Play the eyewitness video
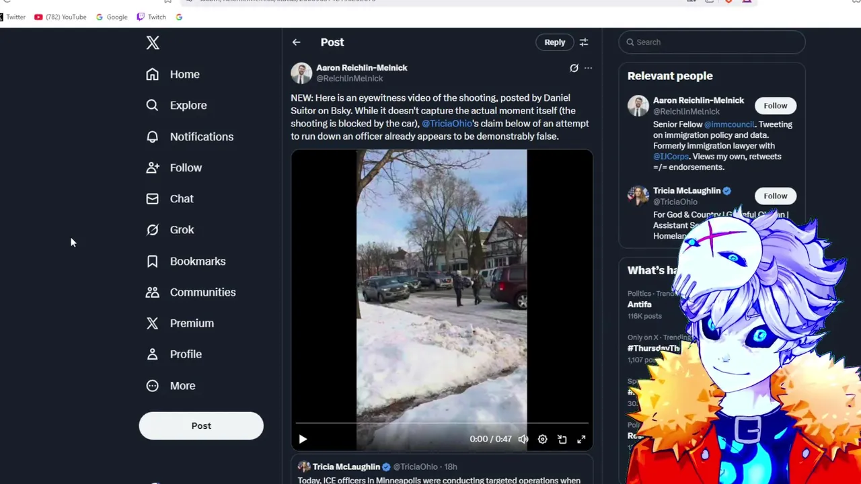The width and height of the screenshot is (861, 484). [303, 439]
